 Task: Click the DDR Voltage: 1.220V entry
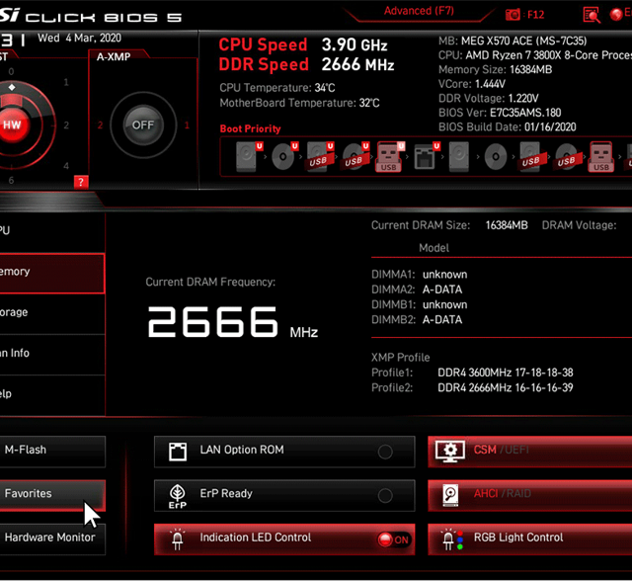489,99
